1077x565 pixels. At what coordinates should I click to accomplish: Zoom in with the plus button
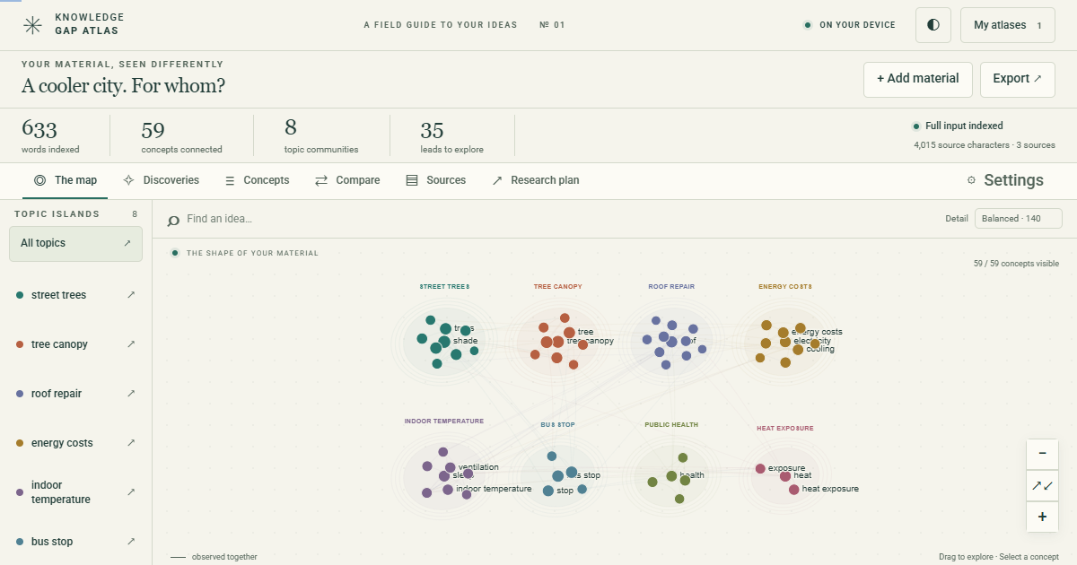click(x=1042, y=517)
